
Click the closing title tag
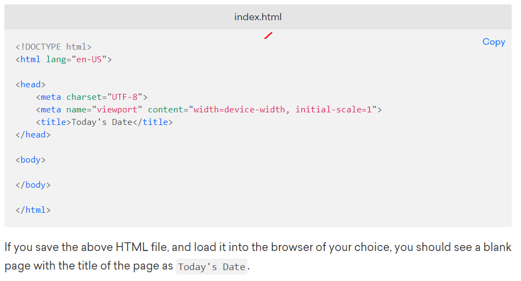pyautogui.click(x=153, y=122)
